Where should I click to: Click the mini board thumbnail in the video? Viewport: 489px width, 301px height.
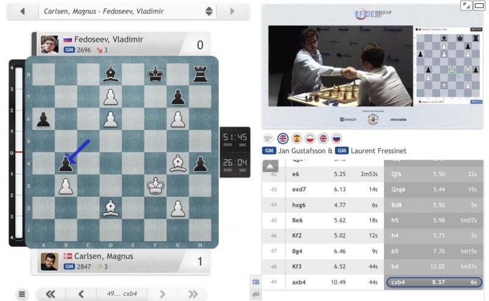click(449, 63)
